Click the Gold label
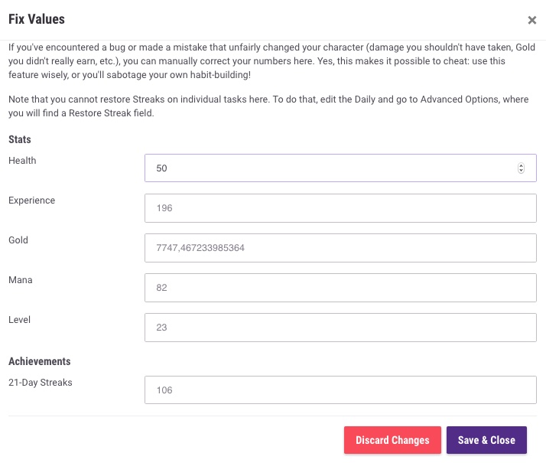This screenshot has width=546, height=463. [18, 240]
